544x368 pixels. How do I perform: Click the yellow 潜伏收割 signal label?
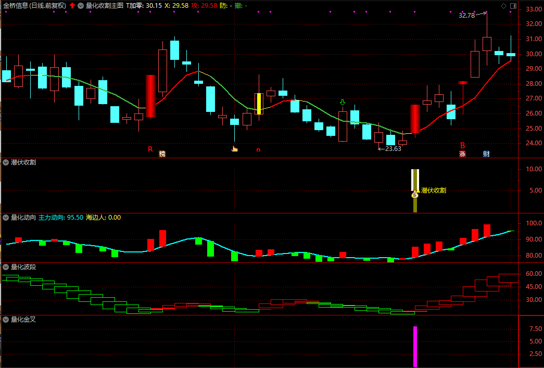[x=433, y=190]
